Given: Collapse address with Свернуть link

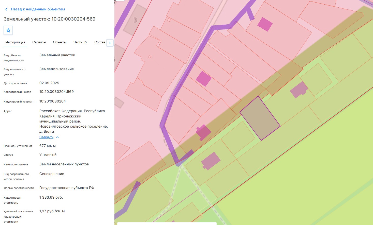Looking at the screenshot, I should pyautogui.click(x=46, y=137).
